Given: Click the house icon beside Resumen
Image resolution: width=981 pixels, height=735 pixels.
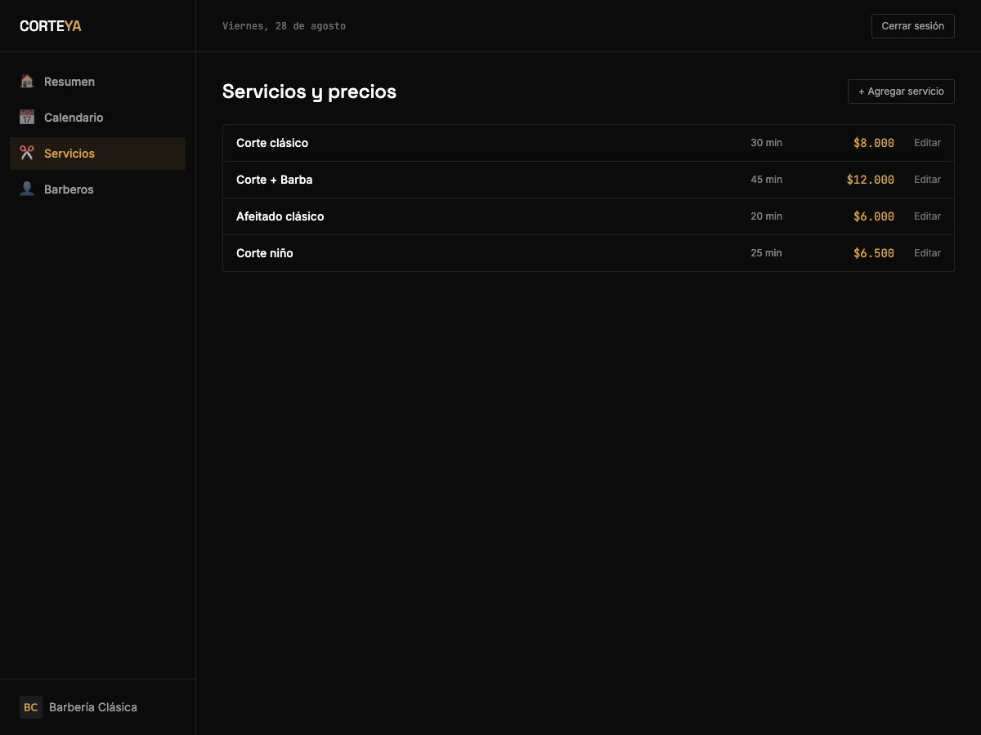Looking at the screenshot, I should coord(27,82).
